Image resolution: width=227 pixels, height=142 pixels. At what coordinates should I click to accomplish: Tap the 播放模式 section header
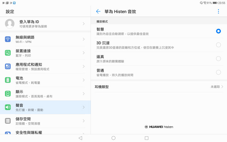102,21
